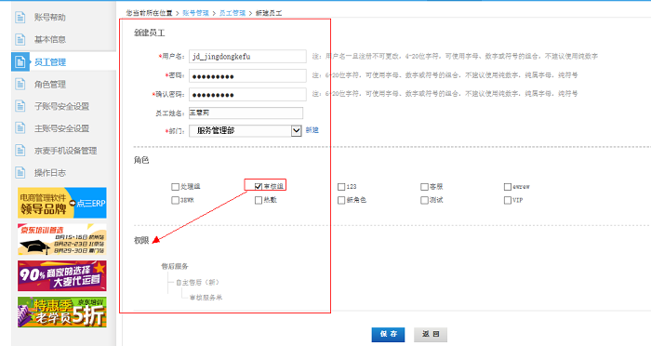Go to 角色管理 in the sidebar
Image resolution: width=651 pixels, height=346 pixels.
click(50, 84)
